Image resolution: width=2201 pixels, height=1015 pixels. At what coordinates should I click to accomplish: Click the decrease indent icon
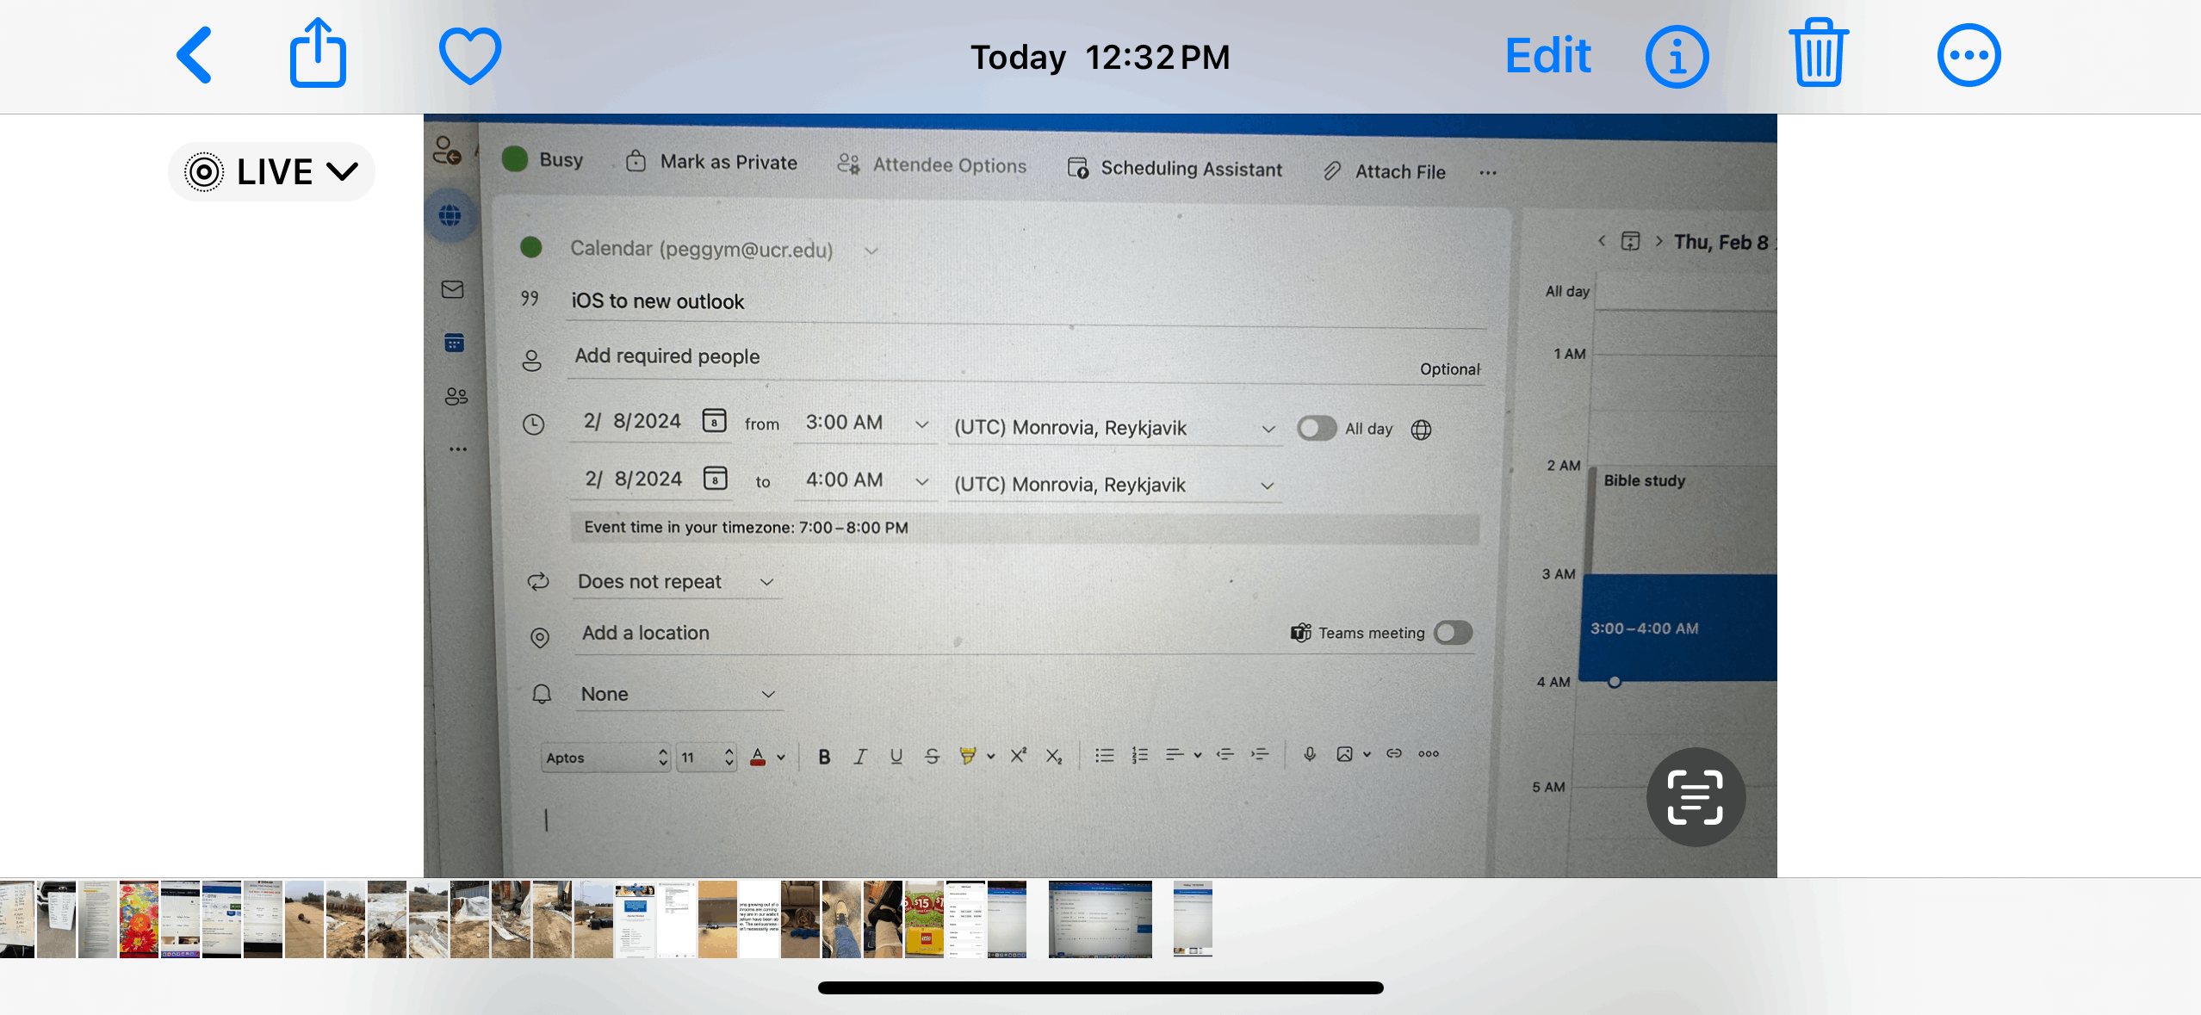[1225, 754]
